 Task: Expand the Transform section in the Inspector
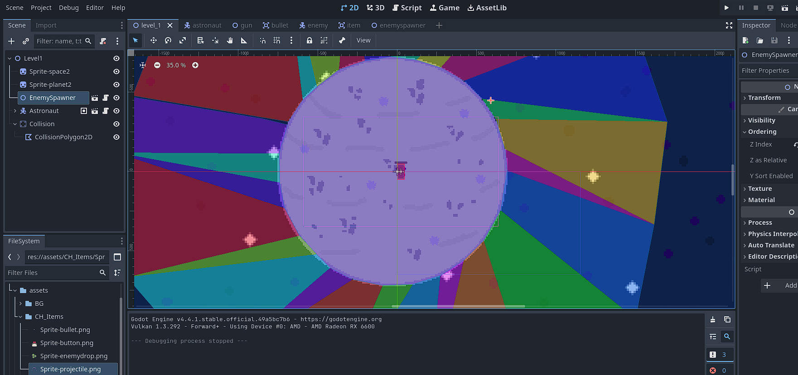(764, 98)
